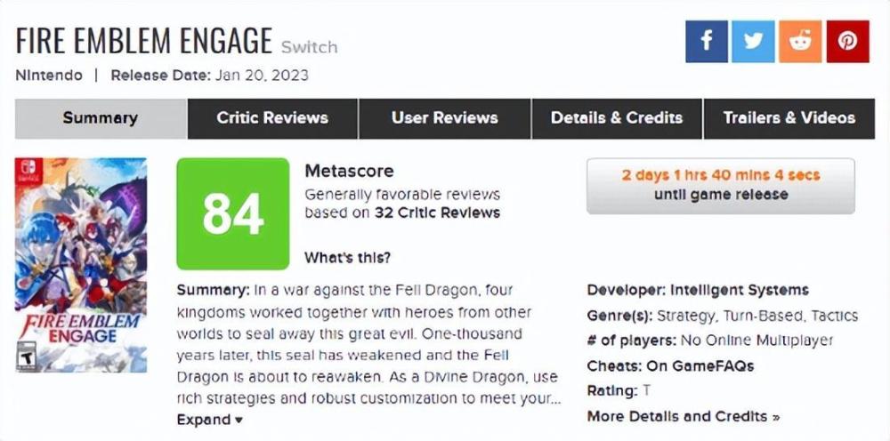Switch to the Critic Reviews tab
Screen dimensions: 890x441
point(272,118)
